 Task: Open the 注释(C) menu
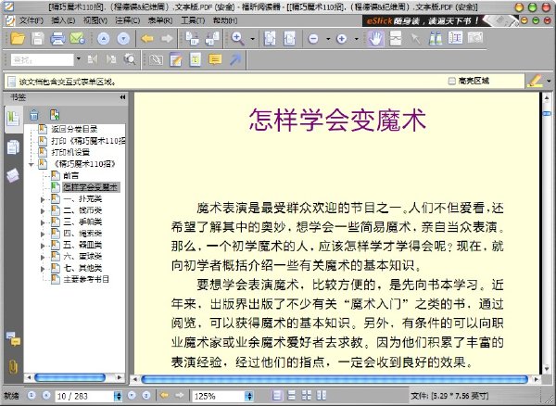point(127,20)
